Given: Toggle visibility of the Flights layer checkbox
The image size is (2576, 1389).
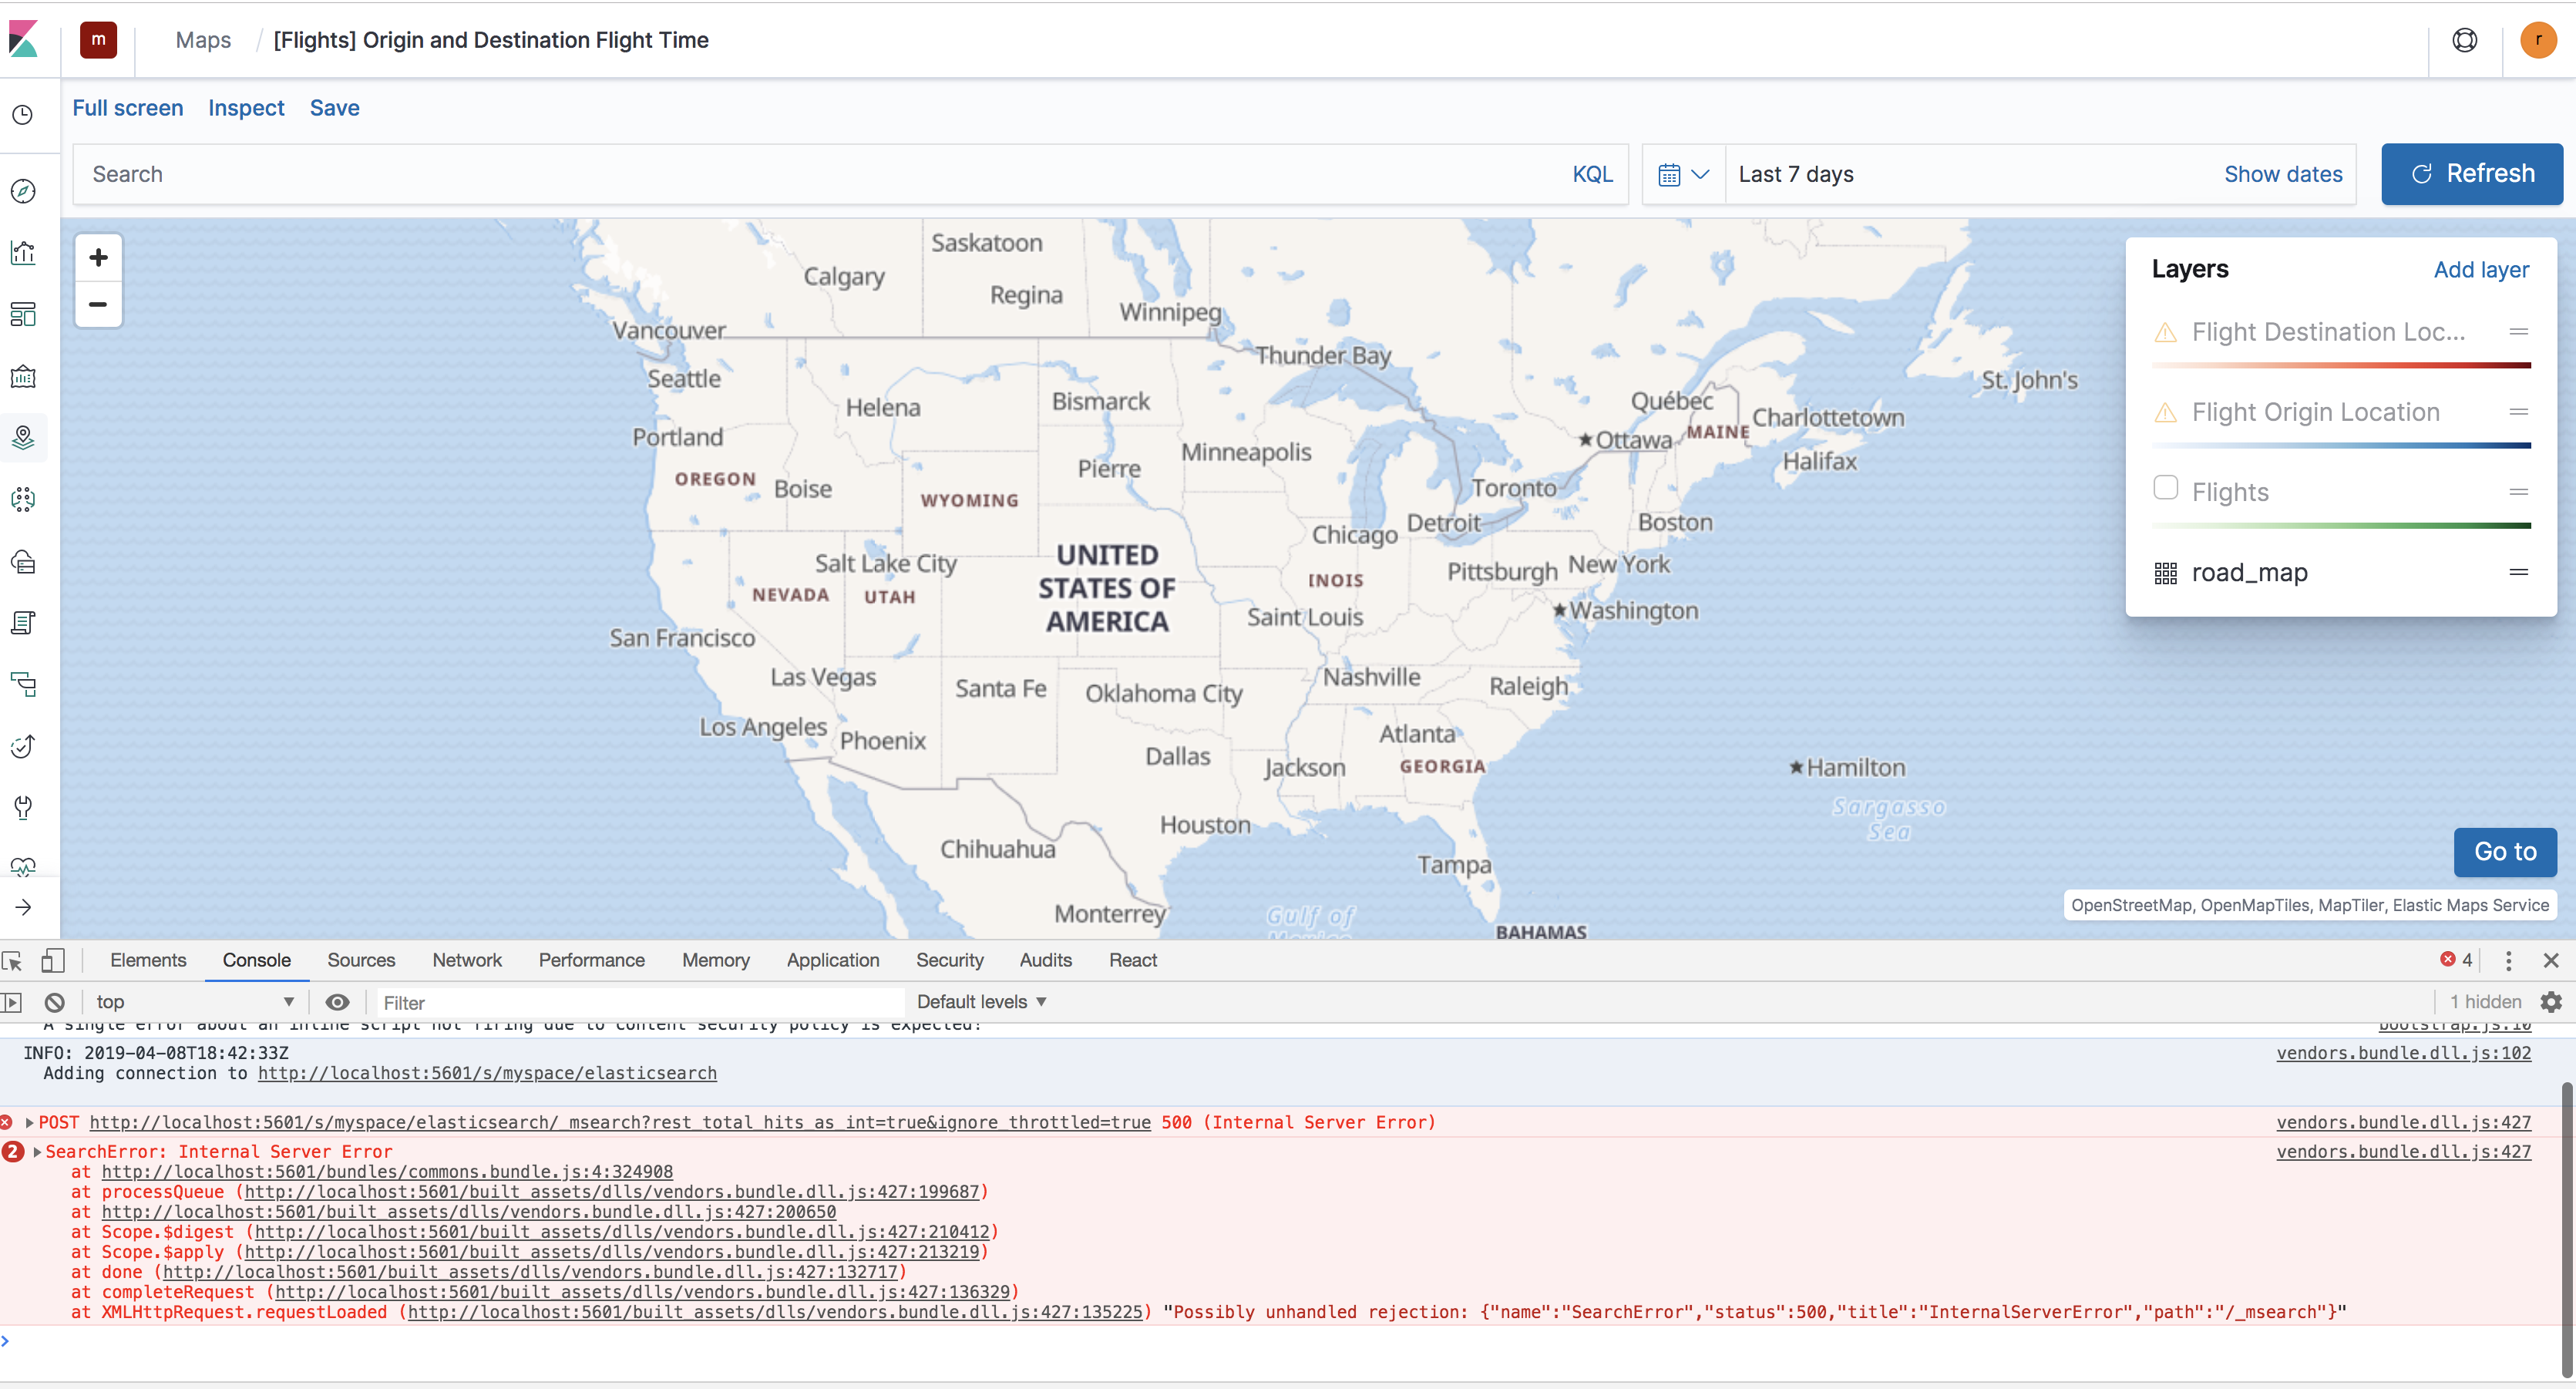Looking at the screenshot, I should pyautogui.click(x=2166, y=487).
